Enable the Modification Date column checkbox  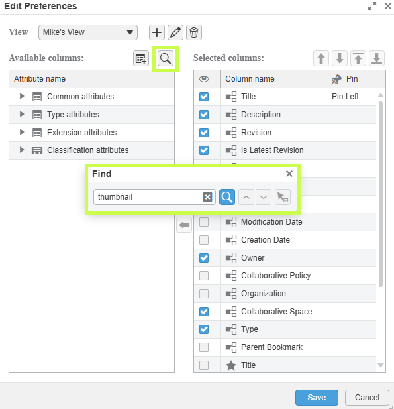tap(204, 222)
